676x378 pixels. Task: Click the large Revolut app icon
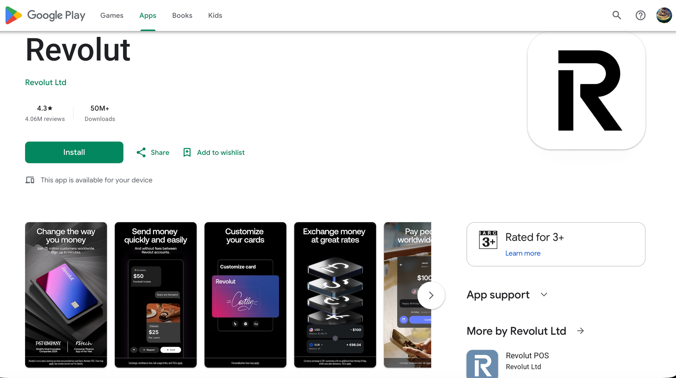click(586, 91)
